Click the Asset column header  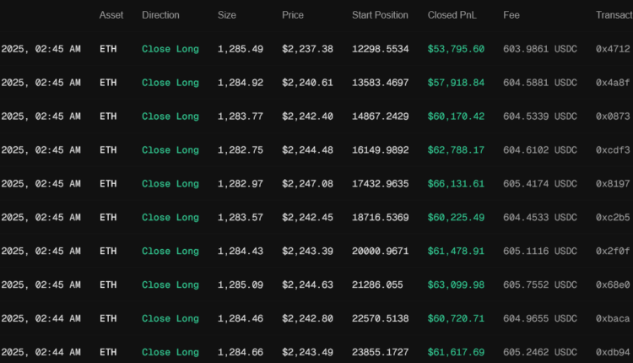[x=111, y=15]
